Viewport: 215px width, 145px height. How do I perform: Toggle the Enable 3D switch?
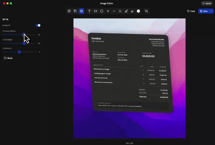click(38, 25)
